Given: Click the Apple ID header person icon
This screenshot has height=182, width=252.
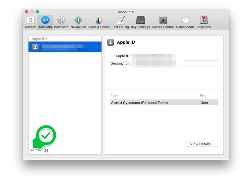Looking at the screenshot, I should [x=110, y=42].
